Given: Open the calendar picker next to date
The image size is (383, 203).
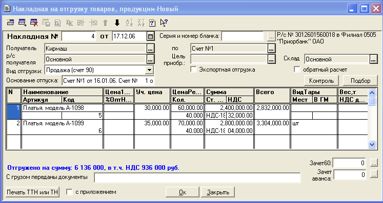Looking at the screenshot, I should (150, 36).
